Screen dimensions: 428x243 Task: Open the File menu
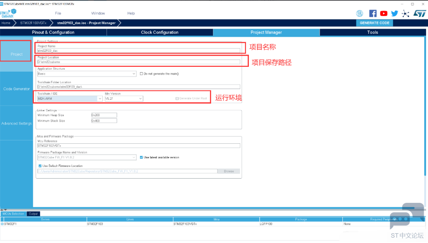pyautogui.click(x=58, y=13)
